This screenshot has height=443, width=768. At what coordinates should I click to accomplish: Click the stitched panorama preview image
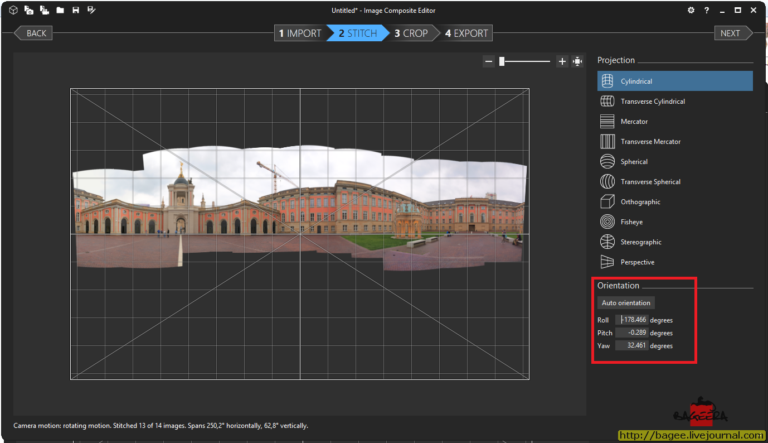(300, 209)
